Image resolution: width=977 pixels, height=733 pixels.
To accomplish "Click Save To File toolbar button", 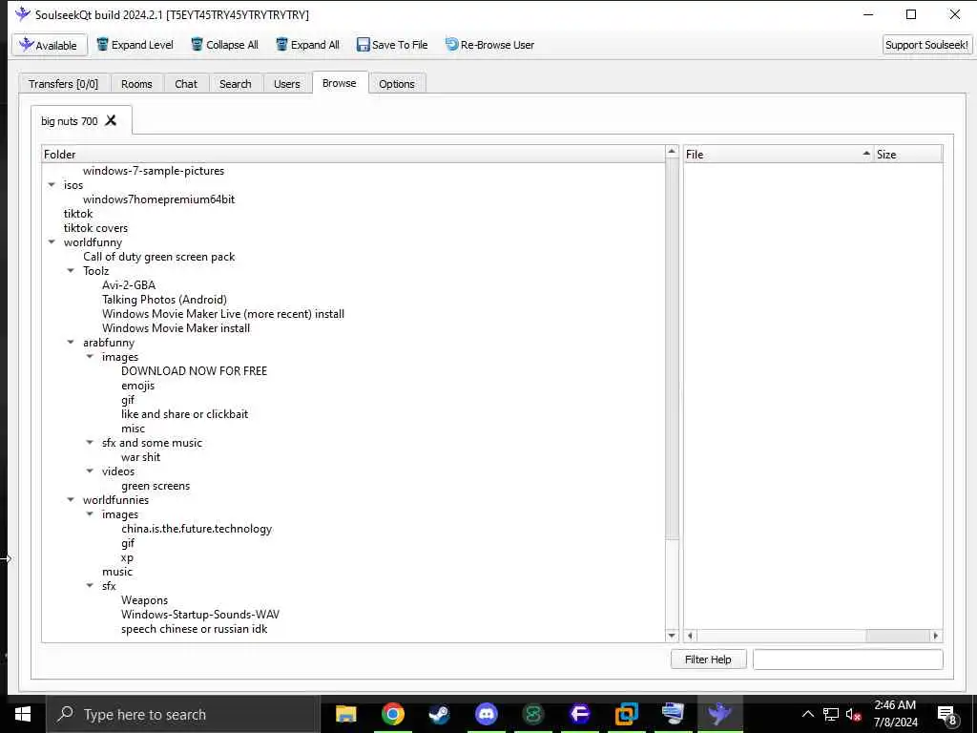I will pos(392,45).
